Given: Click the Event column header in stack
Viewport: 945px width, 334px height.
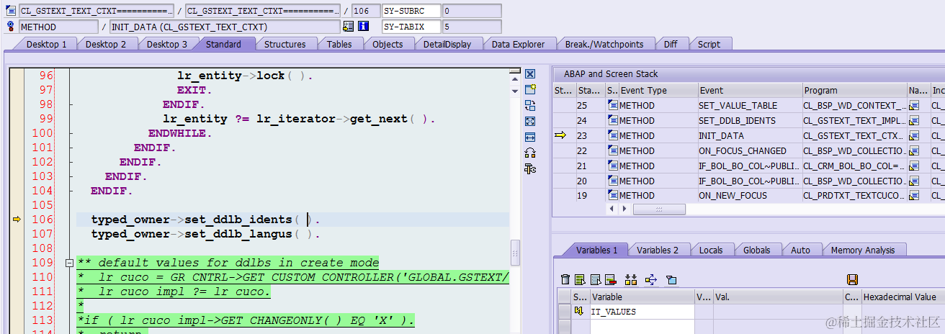Looking at the screenshot, I should click(750, 90).
